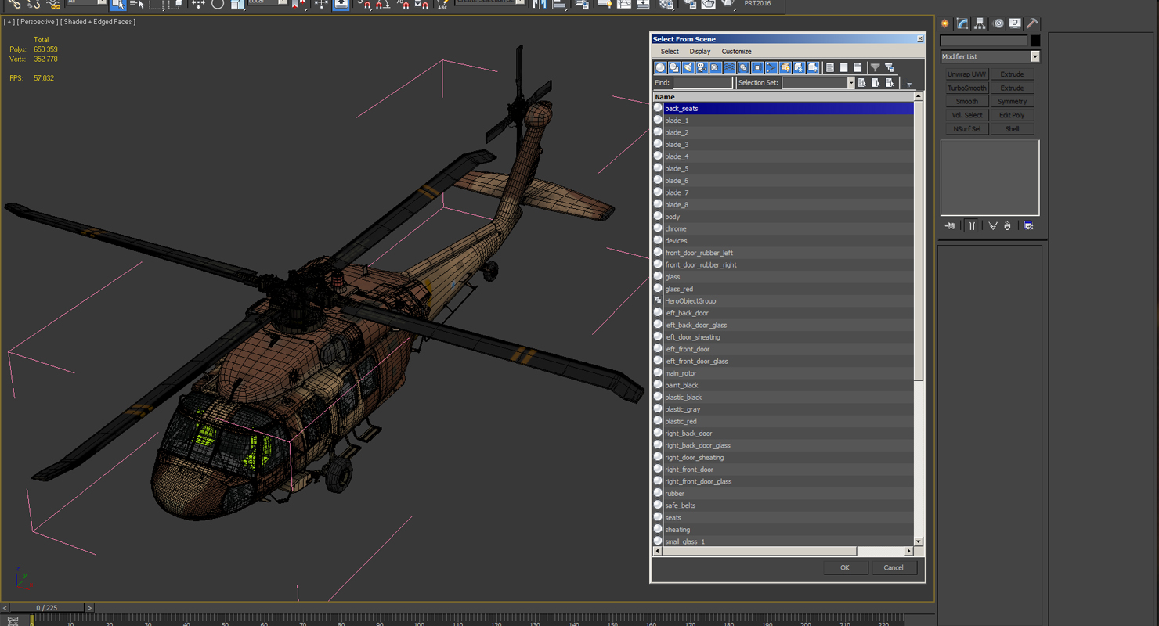Click Configure Modifier Sets icon
Viewport: 1159px width, 626px height.
click(1029, 226)
